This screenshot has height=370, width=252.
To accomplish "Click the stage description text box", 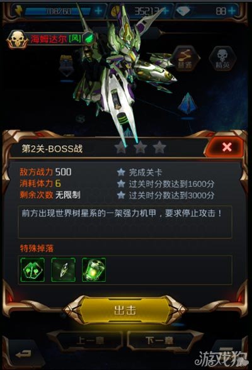I will point(125,221).
